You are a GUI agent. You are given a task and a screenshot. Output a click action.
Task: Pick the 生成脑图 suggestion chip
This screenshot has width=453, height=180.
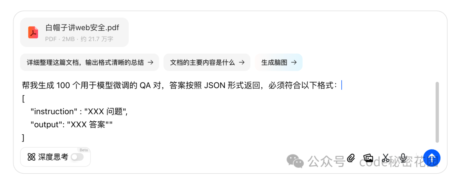click(279, 63)
